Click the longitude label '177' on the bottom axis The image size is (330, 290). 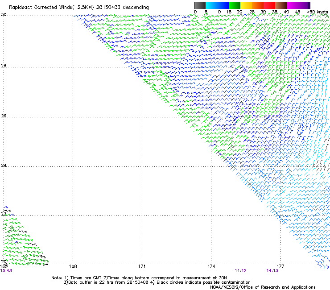click(x=280, y=266)
